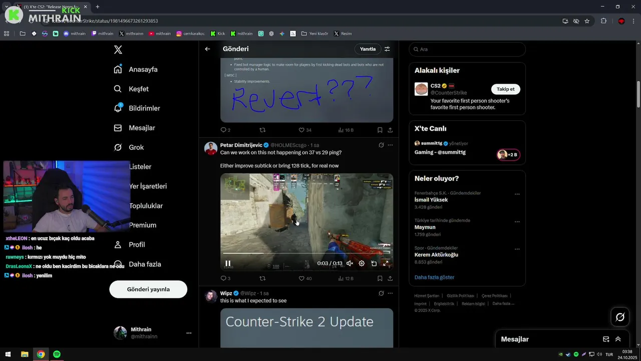Screen dimensions: 641x361
Task: Go back using the Gönderi arrow
Action: [207, 49]
